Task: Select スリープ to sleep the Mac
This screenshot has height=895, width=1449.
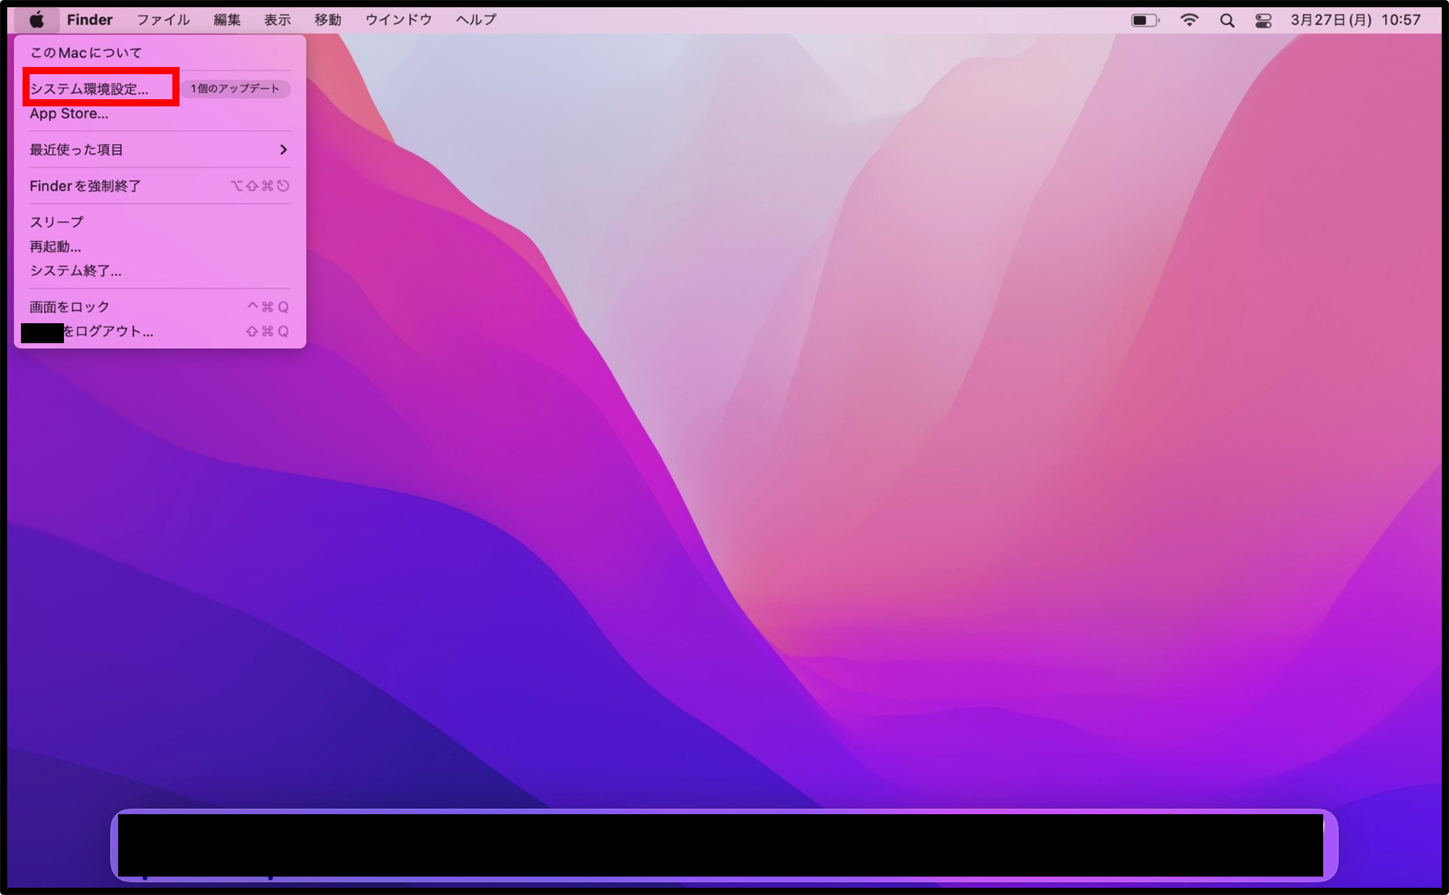Action: coord(57,222)
